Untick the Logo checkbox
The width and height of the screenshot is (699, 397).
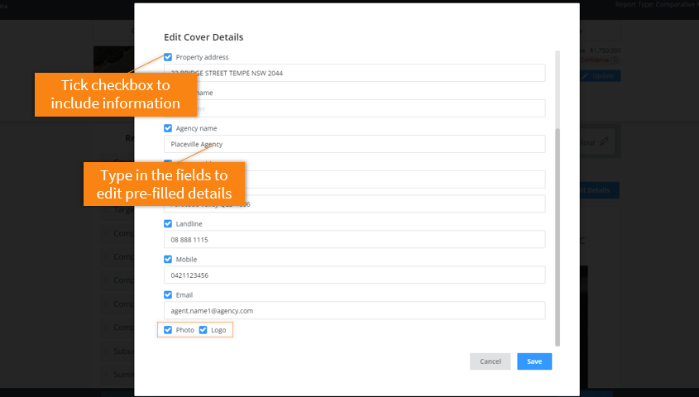click(x=203, y=330)
